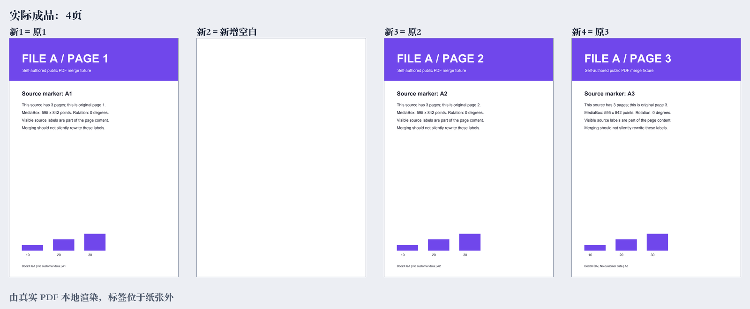750x309 pixels.
Task: Click "Visible source labels" line on A2 page
Action: click(x=440, y=120)
